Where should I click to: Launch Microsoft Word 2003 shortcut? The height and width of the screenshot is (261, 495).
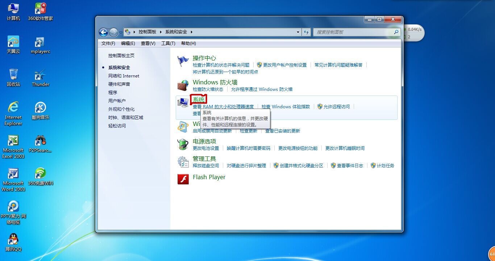13,179
